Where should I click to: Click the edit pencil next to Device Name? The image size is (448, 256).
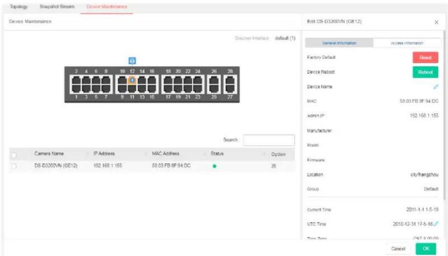pyautogui.click(x=436, y=87)
